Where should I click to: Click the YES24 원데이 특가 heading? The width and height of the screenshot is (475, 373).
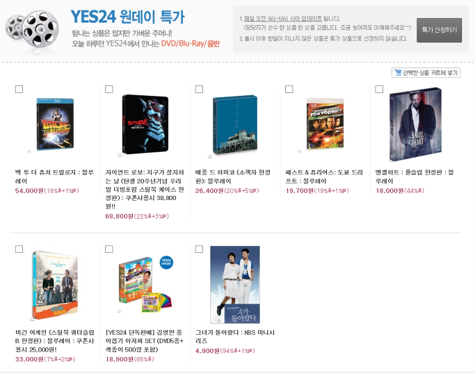(127, 17)
